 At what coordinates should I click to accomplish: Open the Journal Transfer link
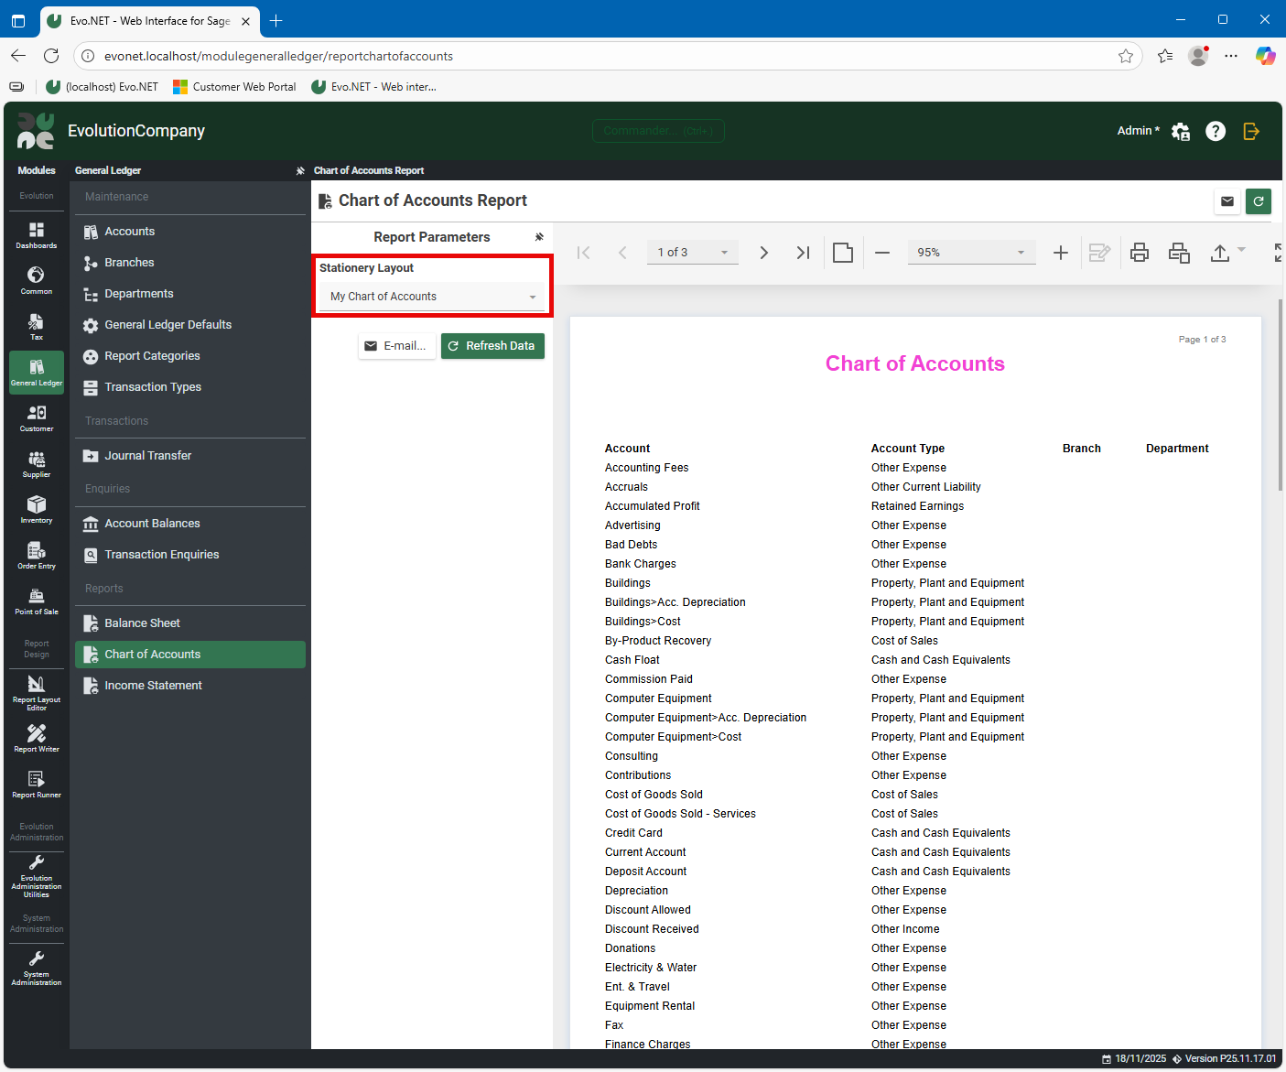pos(147,455)
